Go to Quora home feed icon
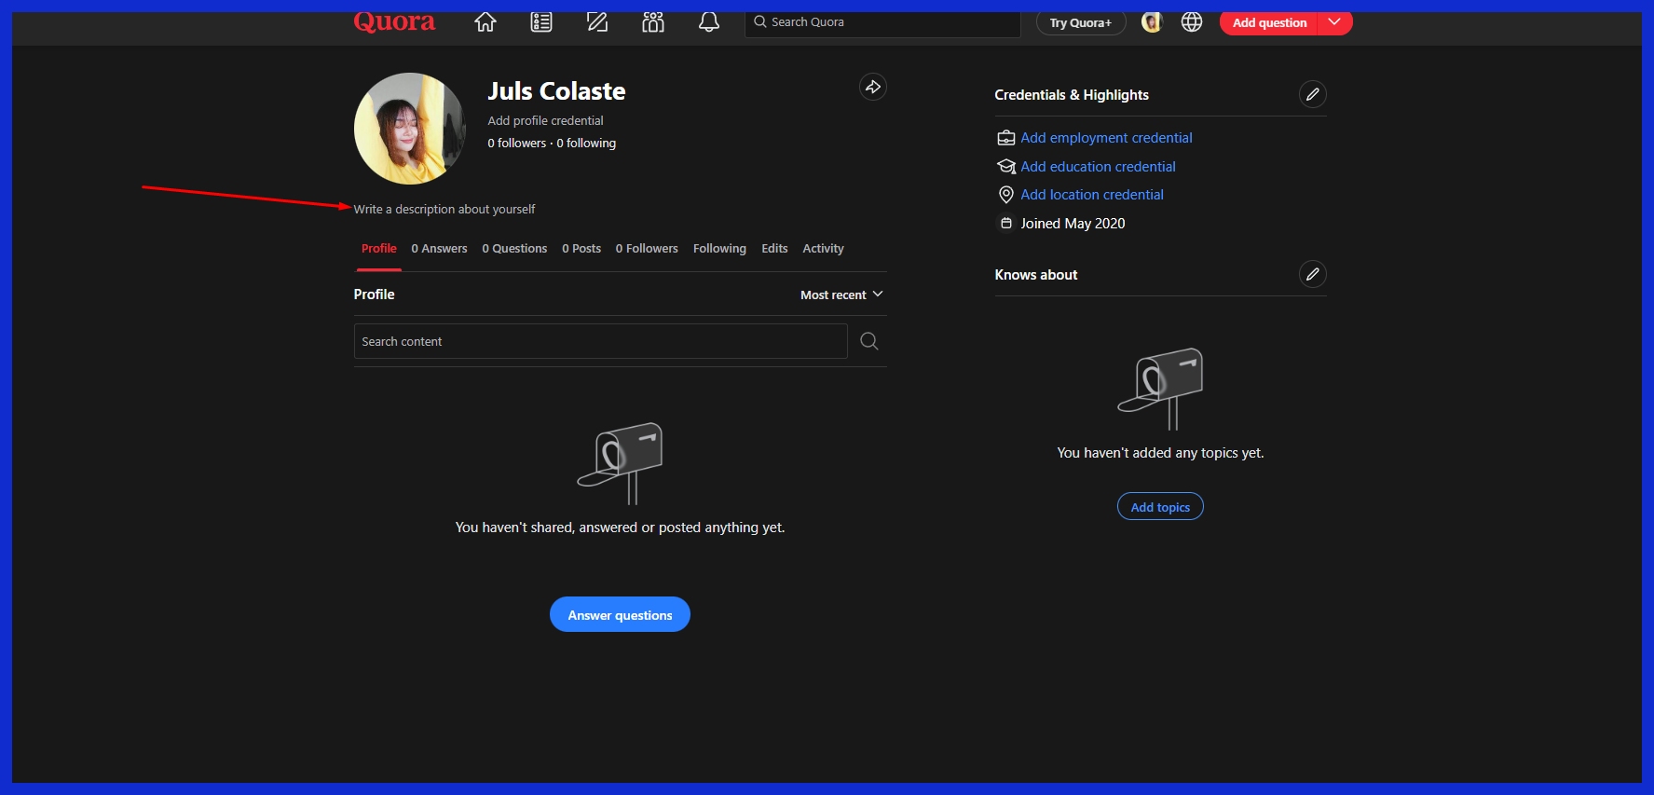Screen dimensions: 1654x795 [x=485, y=22]
